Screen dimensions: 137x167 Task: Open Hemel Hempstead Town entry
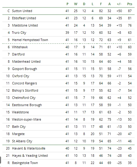tap(30, 40)
